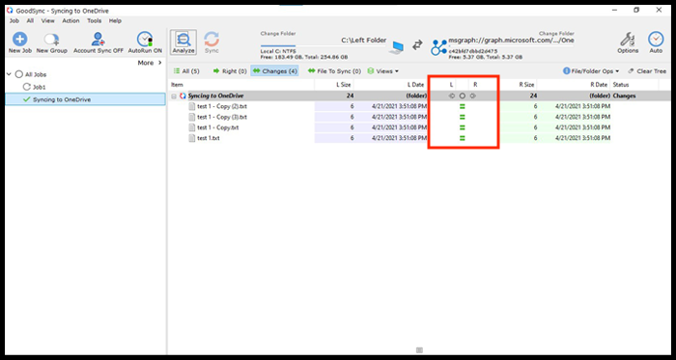Image resolution: width=676 pixels, height=360 pixels.
Task: Open the Options wrench icon
Action: [x=628, y=40]
